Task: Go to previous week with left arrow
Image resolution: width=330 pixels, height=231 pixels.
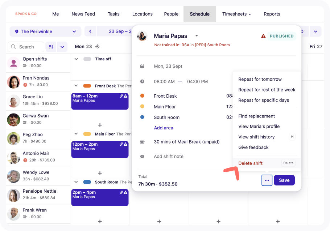Action: pyautogui.click(x=90, y=31)
